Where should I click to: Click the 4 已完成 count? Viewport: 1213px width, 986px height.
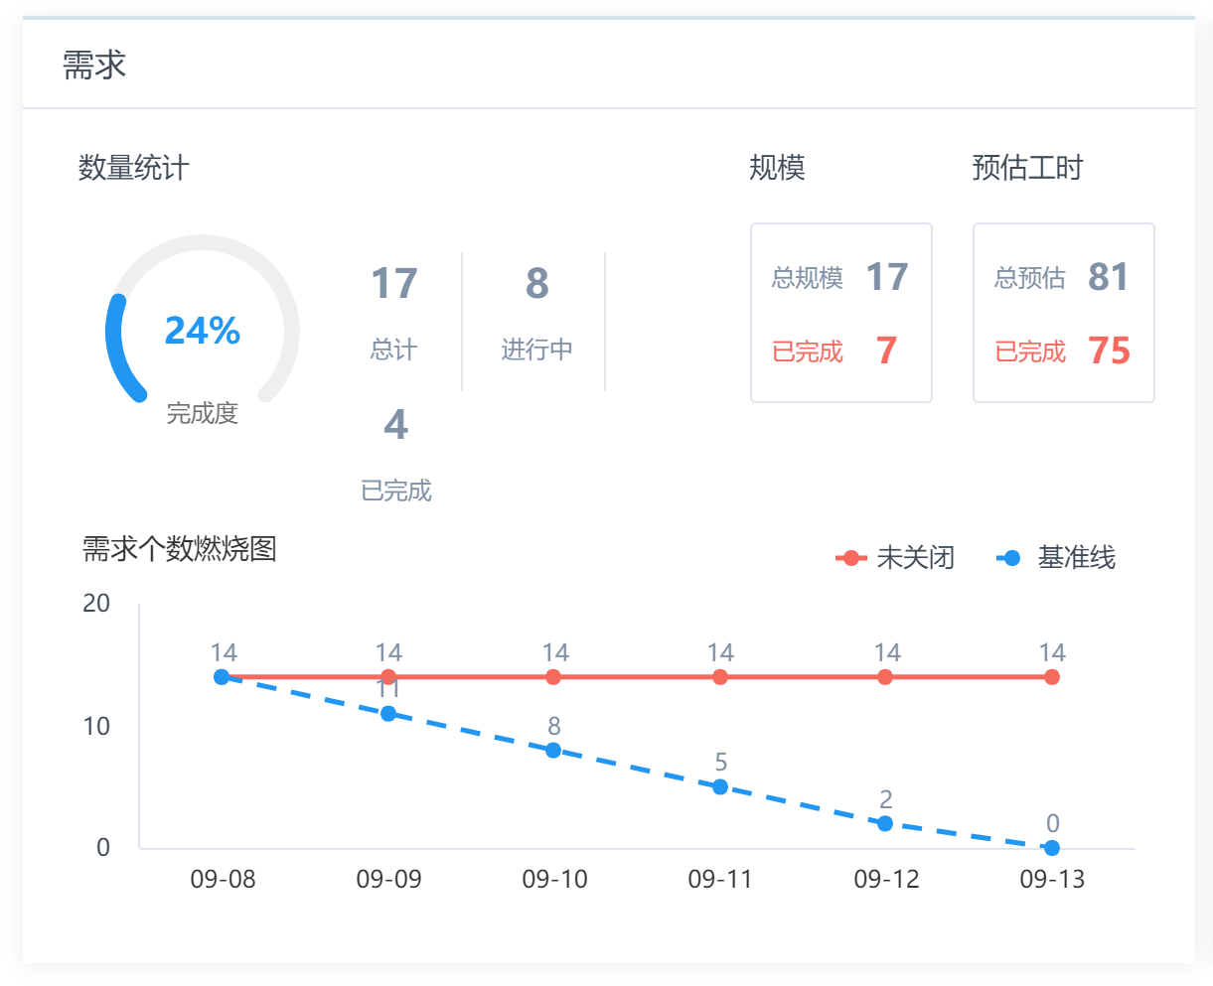click(x=395, y=425)
